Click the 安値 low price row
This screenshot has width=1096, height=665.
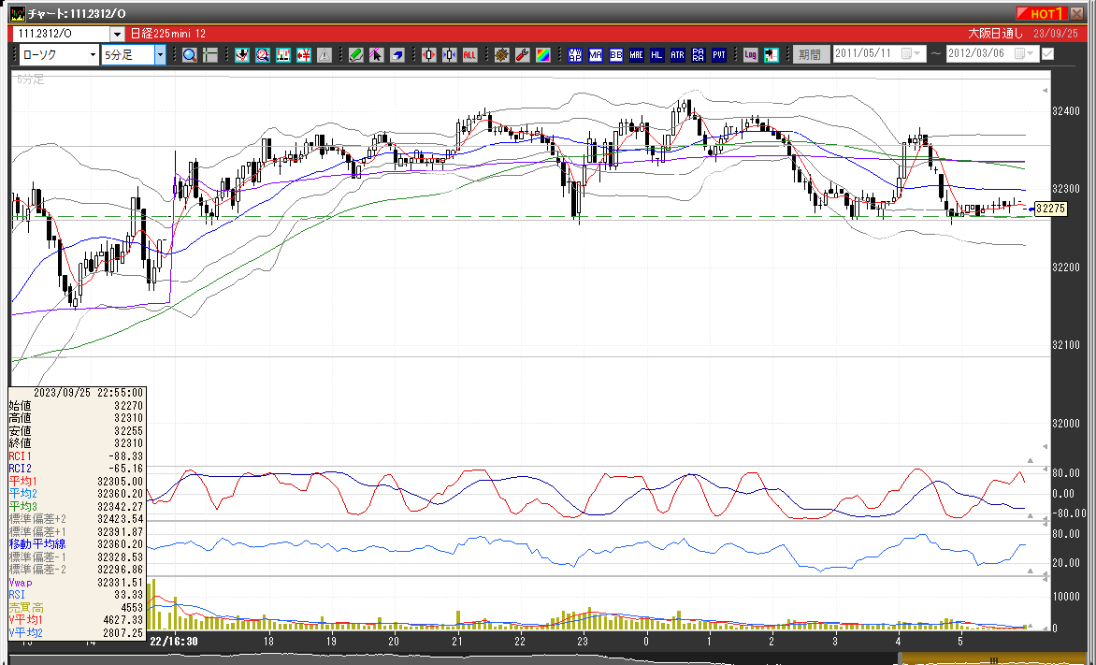point(76,431)
